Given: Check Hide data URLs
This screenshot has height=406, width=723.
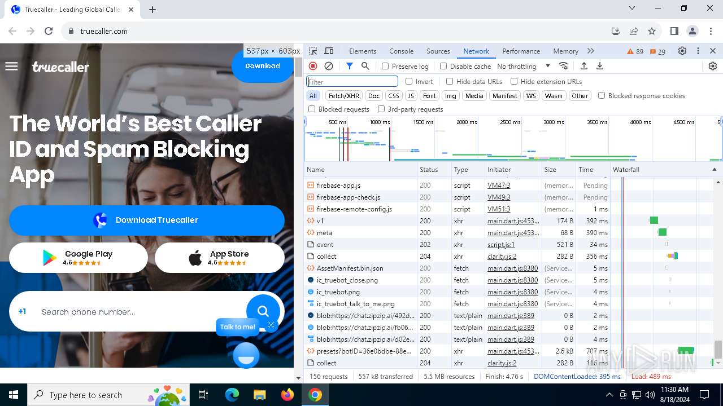Looking at the screenshot, I should 450,81.
